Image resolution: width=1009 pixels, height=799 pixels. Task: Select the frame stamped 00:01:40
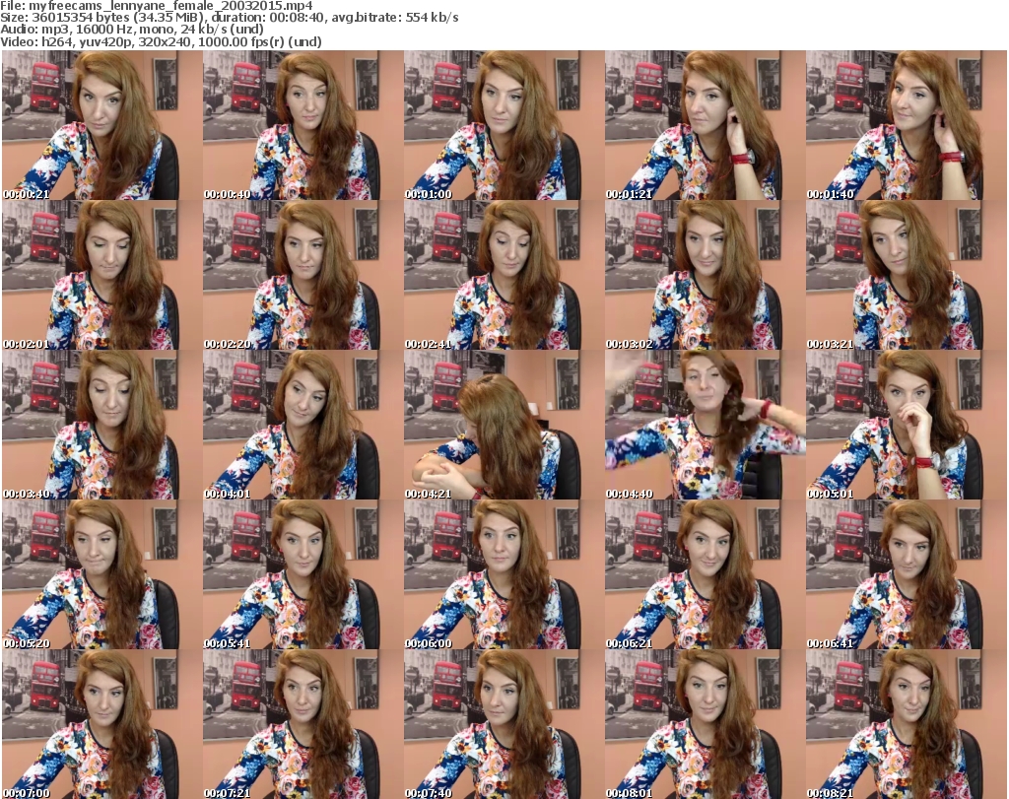pos(907,125)
